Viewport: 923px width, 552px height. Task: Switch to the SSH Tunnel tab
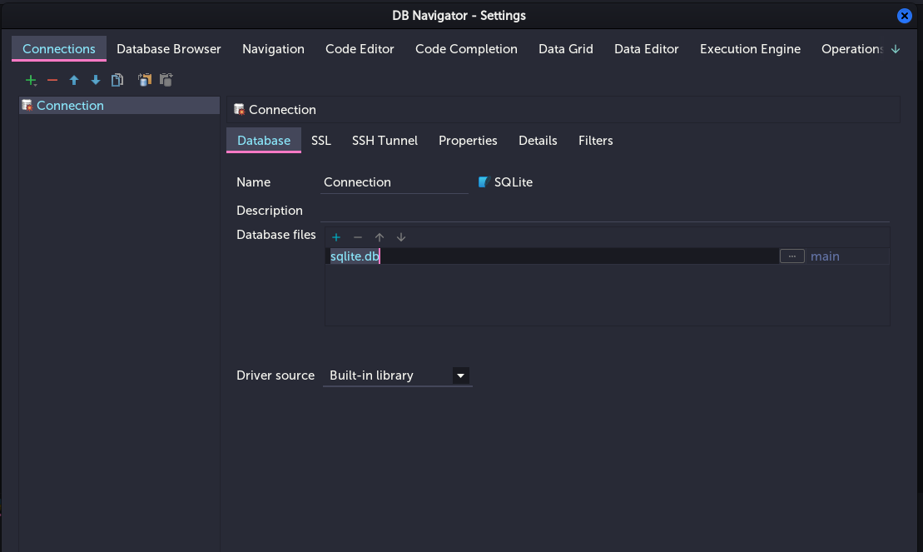[385, 141]
